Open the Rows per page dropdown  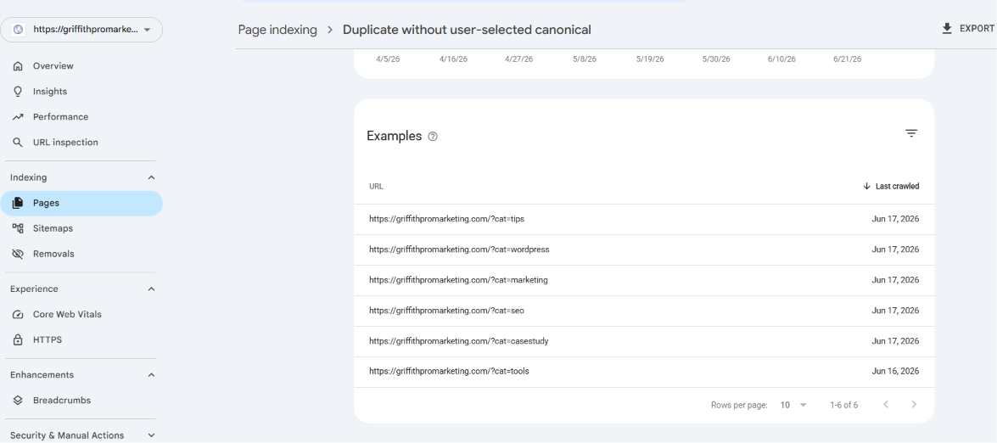coord(793,405)
